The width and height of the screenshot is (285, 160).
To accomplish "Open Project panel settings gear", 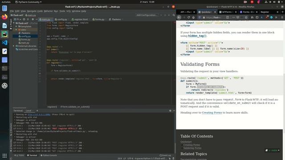I will [33, 19].
